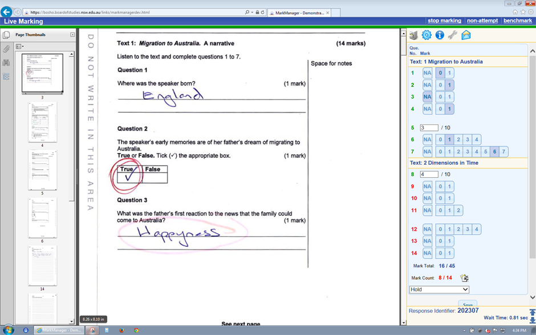
Task: Click the non-attempt link
Action: pyautogui.click(x=482, y=21)
